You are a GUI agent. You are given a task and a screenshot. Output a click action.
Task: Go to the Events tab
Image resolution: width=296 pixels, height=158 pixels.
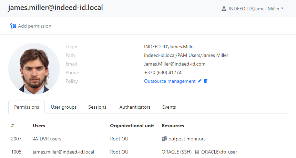pos(169,107)
